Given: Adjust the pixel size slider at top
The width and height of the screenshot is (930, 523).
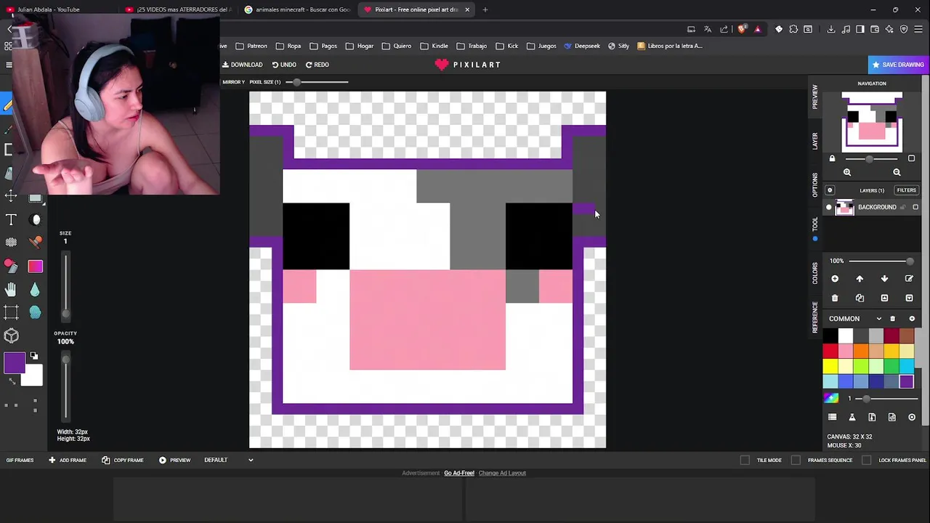Looking at the screenshot, I should click(x=316, y=82).
